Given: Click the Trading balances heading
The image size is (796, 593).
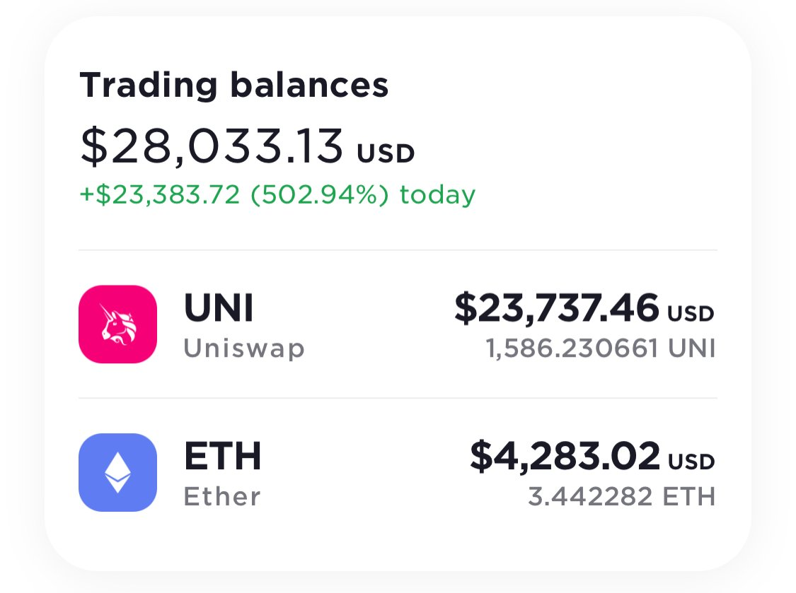Looking at the screenshot, I should (234, 85).
